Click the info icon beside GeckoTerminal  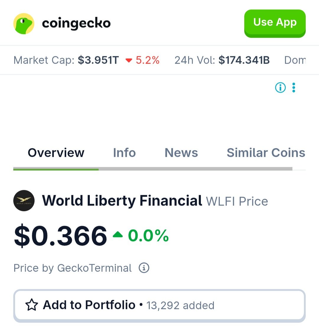[x=144, y=268]
